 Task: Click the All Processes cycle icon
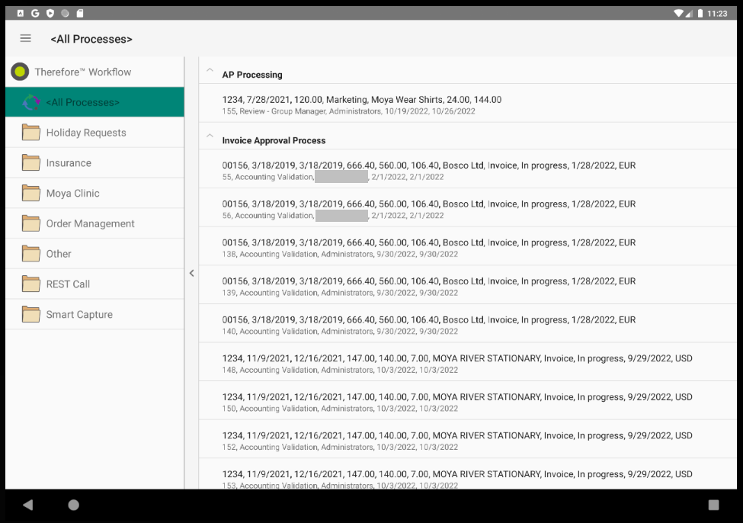(x=32, y=102)
